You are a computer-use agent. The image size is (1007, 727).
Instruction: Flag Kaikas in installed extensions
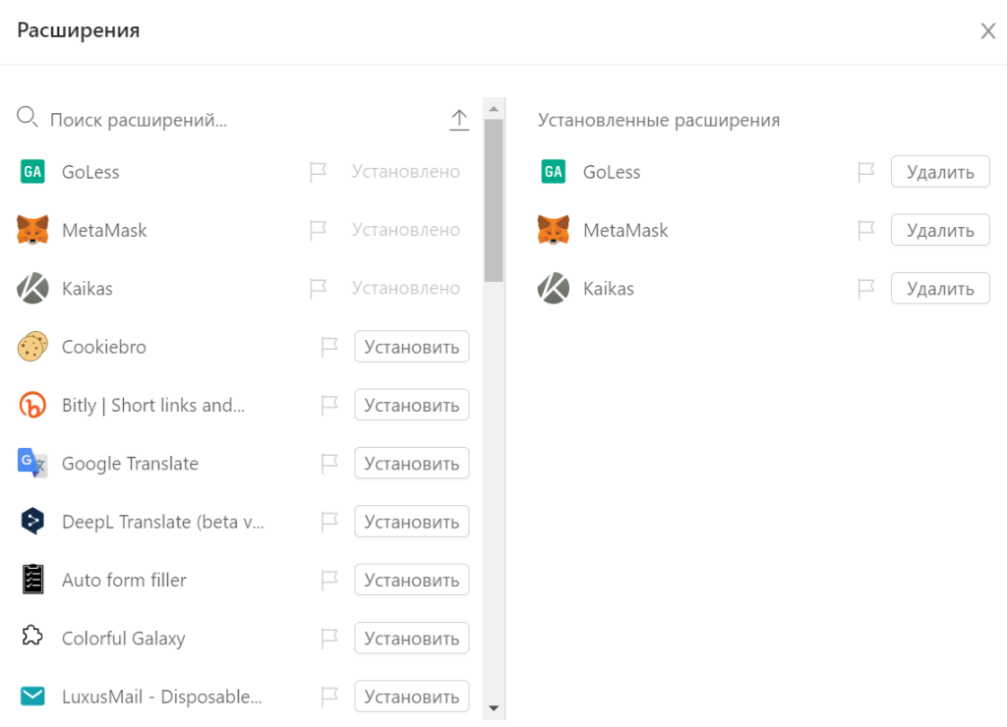866,288
